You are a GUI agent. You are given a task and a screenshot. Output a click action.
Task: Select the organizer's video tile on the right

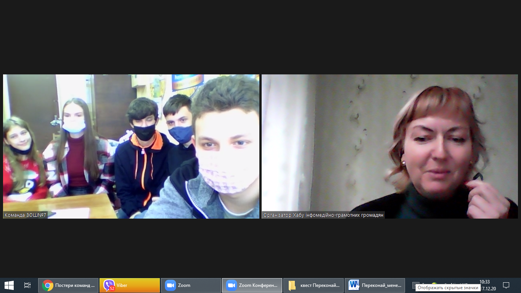(389, 146)
